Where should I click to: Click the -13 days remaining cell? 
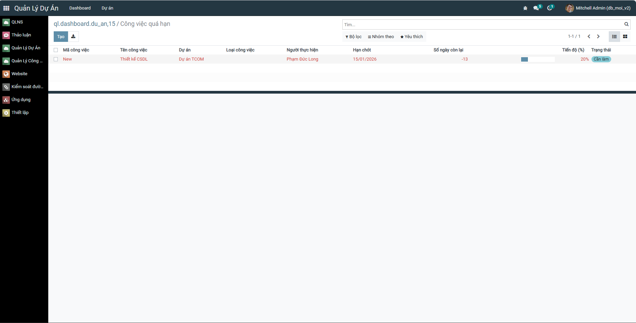(465, 59)
